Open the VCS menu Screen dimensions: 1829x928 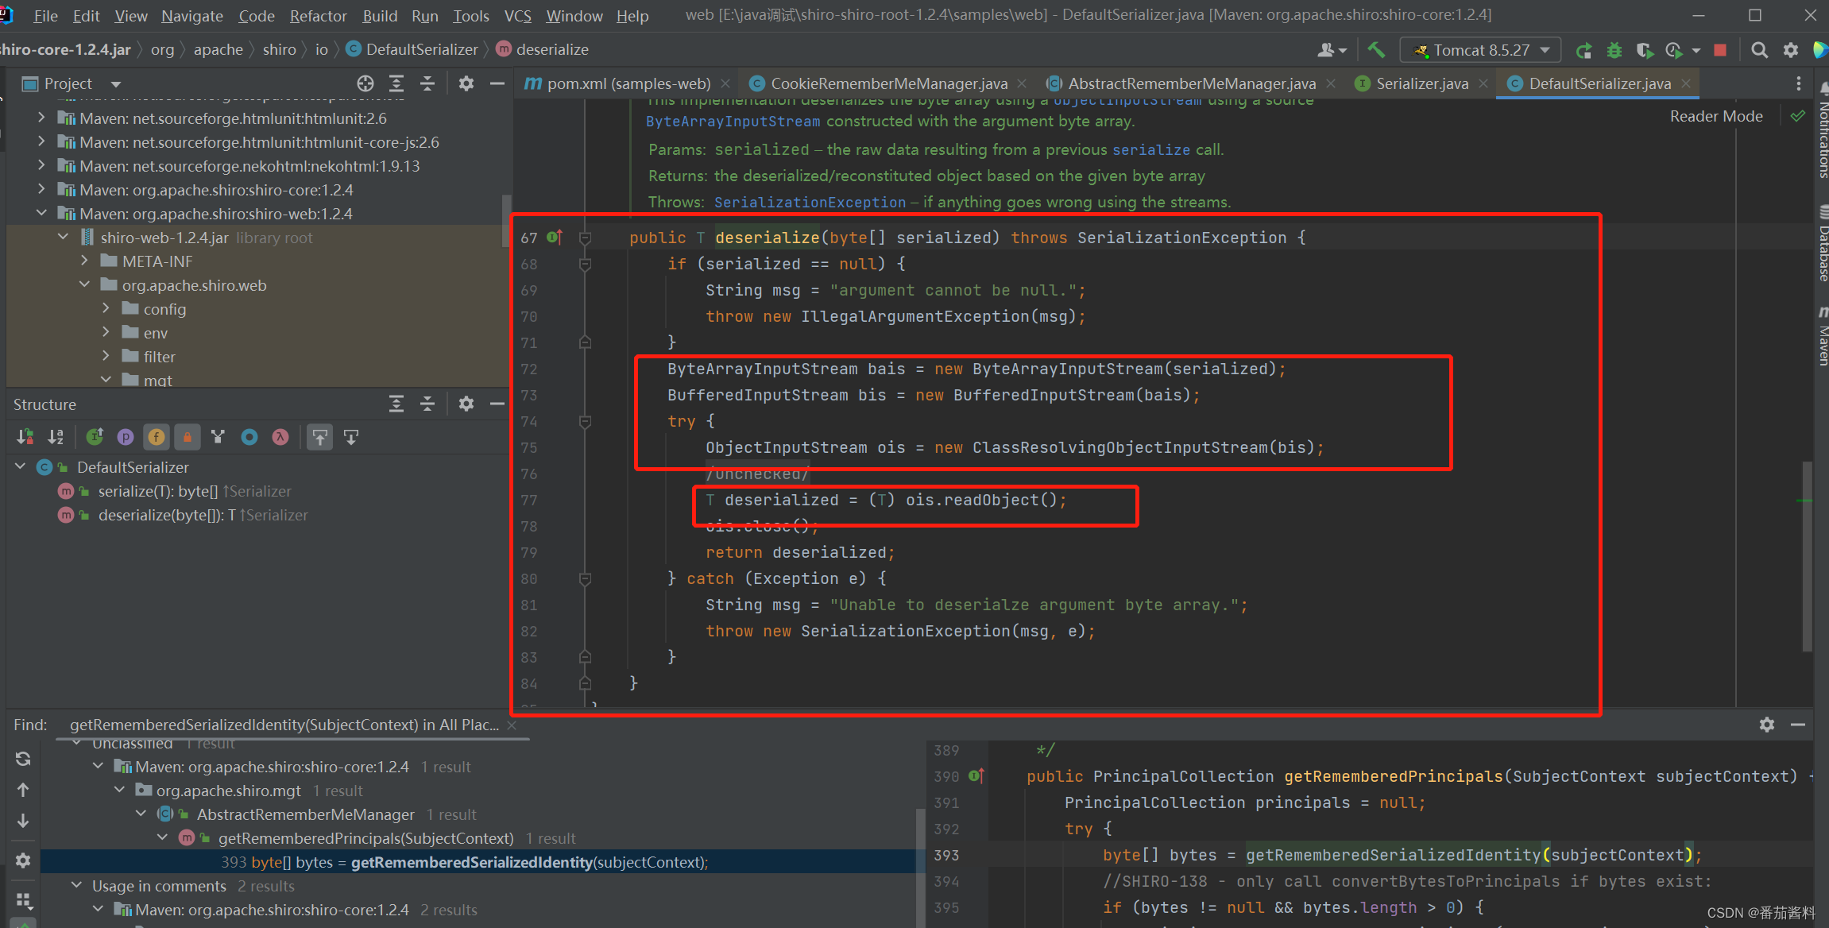click(517, 15)
